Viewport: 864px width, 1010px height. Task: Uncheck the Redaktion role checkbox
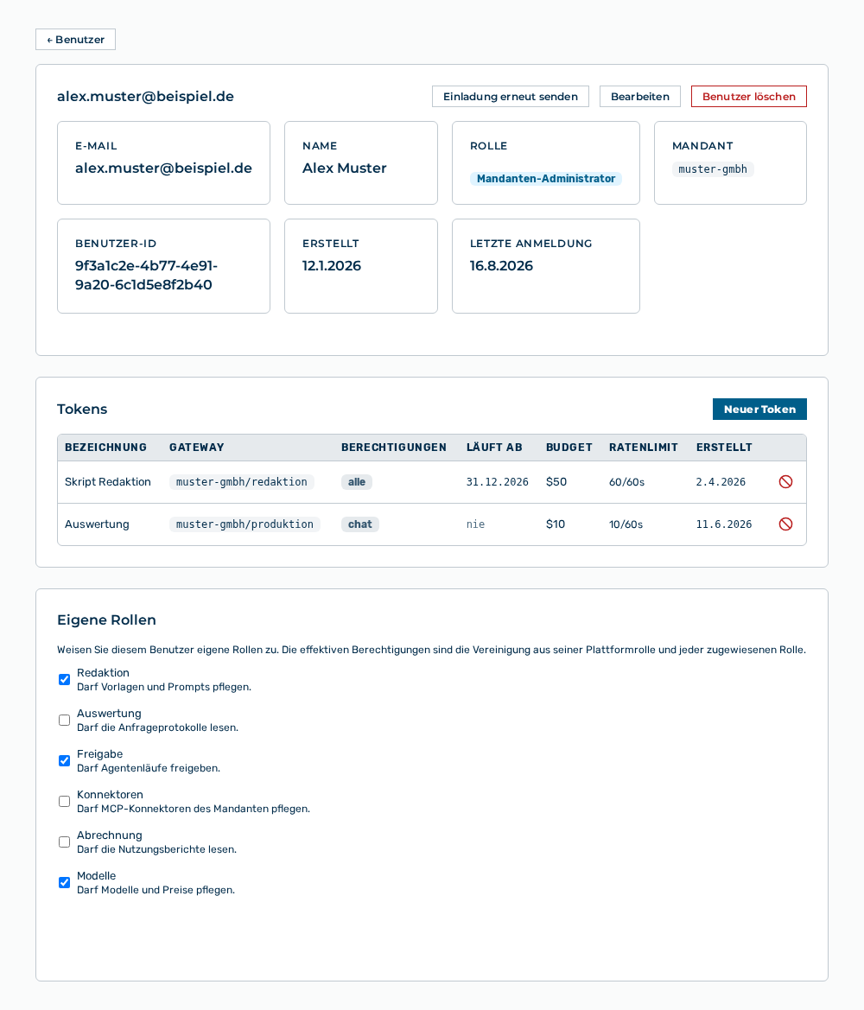tap(65, 680)
